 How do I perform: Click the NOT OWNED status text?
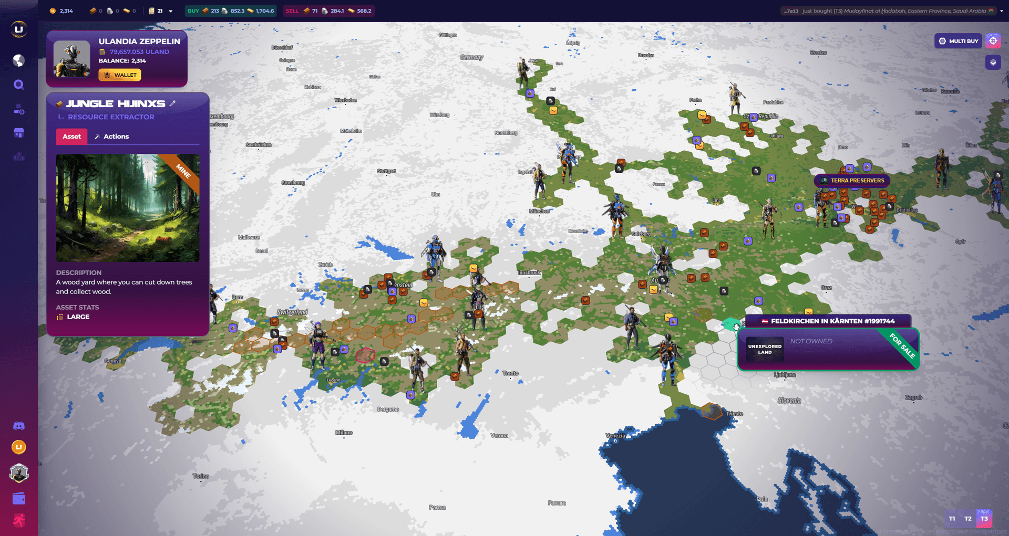pos(811,341)
